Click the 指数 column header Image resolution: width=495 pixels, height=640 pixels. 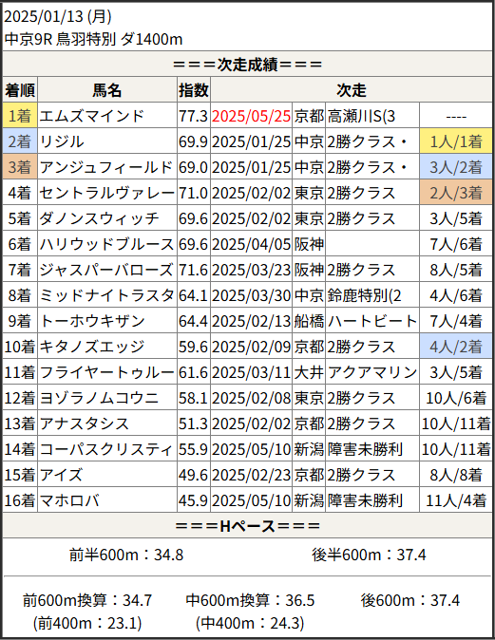[x=194, y=90]
